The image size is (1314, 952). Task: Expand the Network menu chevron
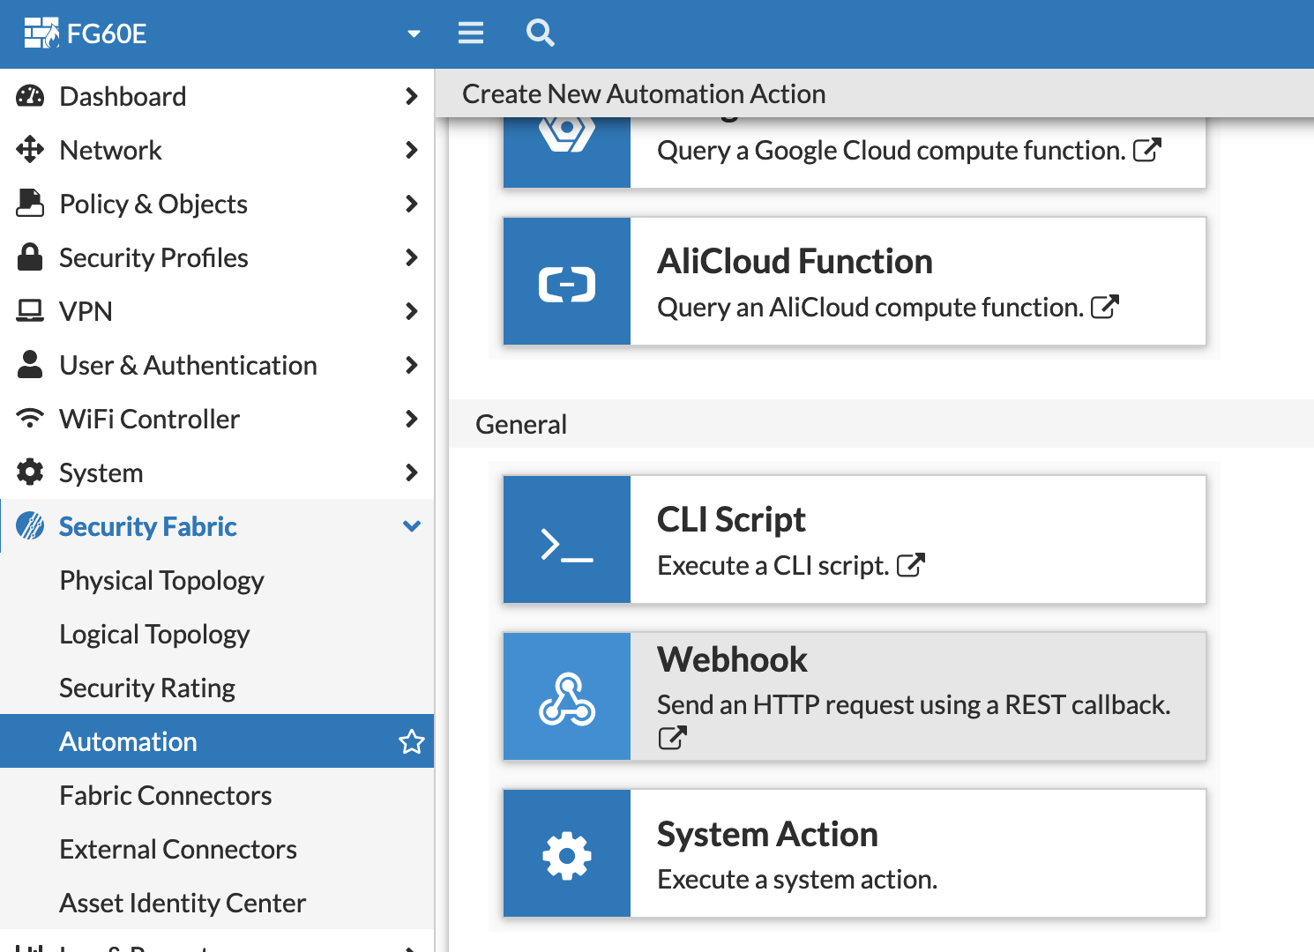[x=411, y=150]
